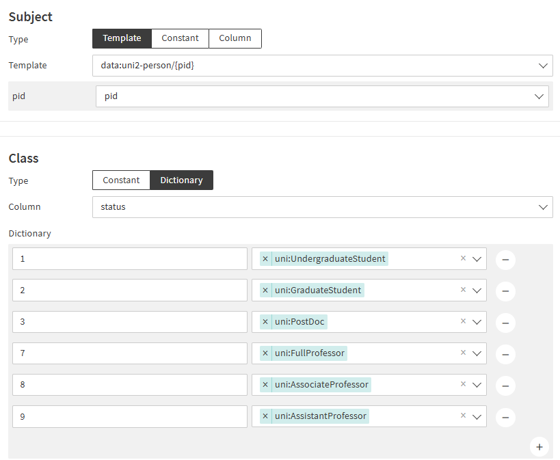This screenshot has width=560, height=460.
Task: Remove the uni:AssociateProfessor tag chip
Action: pyautogui.click(x=265, y=385)
